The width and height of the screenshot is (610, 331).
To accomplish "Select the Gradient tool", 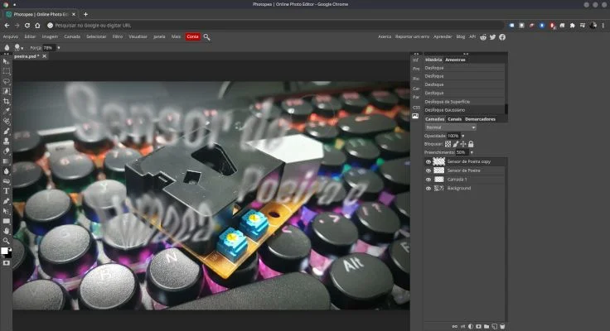I will 7,161.
